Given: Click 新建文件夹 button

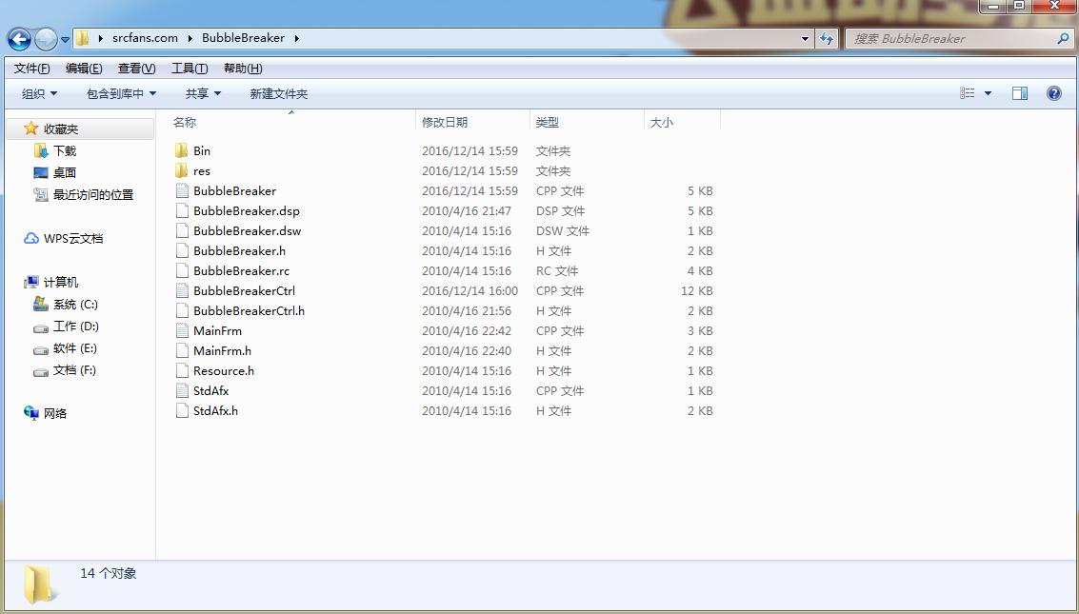Looking at the screenshot, I should click(x=279, y=93).
